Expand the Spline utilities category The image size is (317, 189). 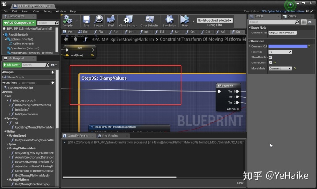(x=7, y=144)
